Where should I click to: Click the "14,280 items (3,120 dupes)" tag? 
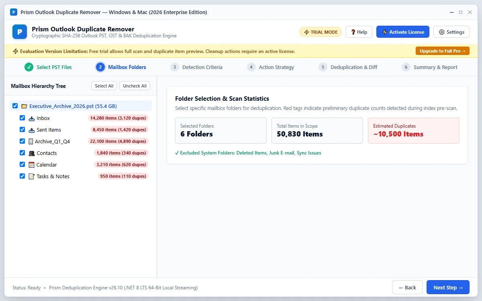[118, 118]
